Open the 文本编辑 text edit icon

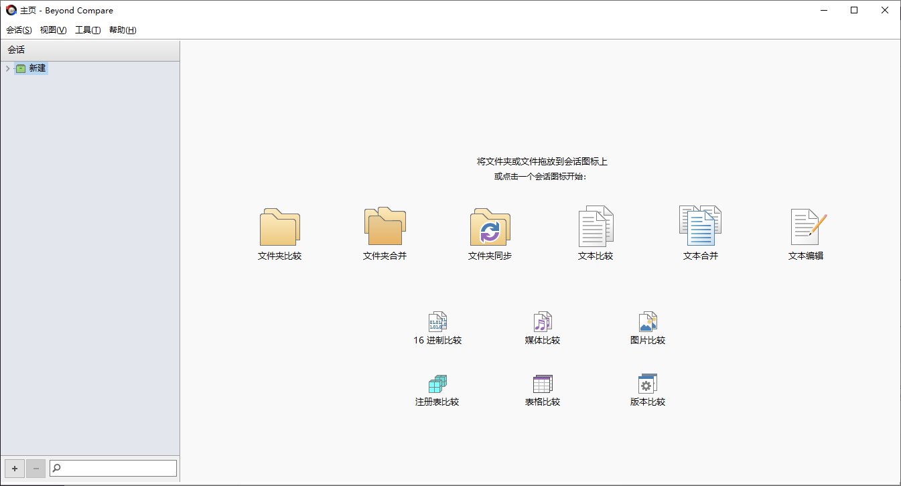[806, 228]
